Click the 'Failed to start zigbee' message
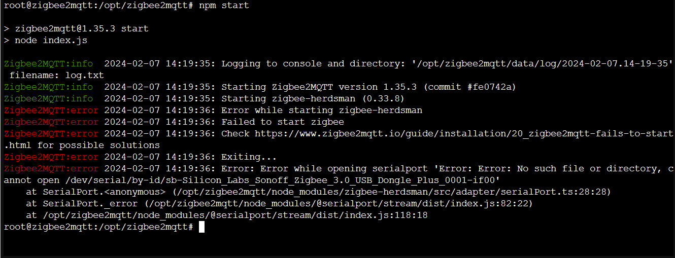The image size is (675, 258). 283,122
